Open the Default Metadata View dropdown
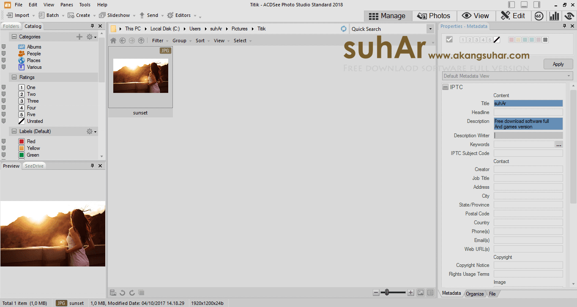The width and height of the screenshot is (577, 307). [x=507, y=76]
